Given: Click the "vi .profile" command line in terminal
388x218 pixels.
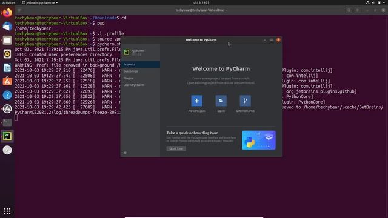Looking at the screenshot, I should tap(110, 34).
